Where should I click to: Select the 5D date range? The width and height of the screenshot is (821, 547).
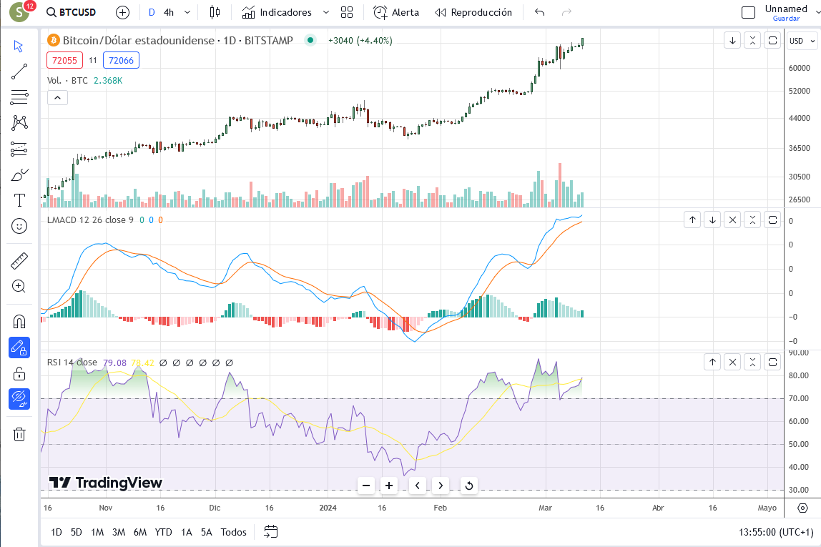click(x=77, y=533)
